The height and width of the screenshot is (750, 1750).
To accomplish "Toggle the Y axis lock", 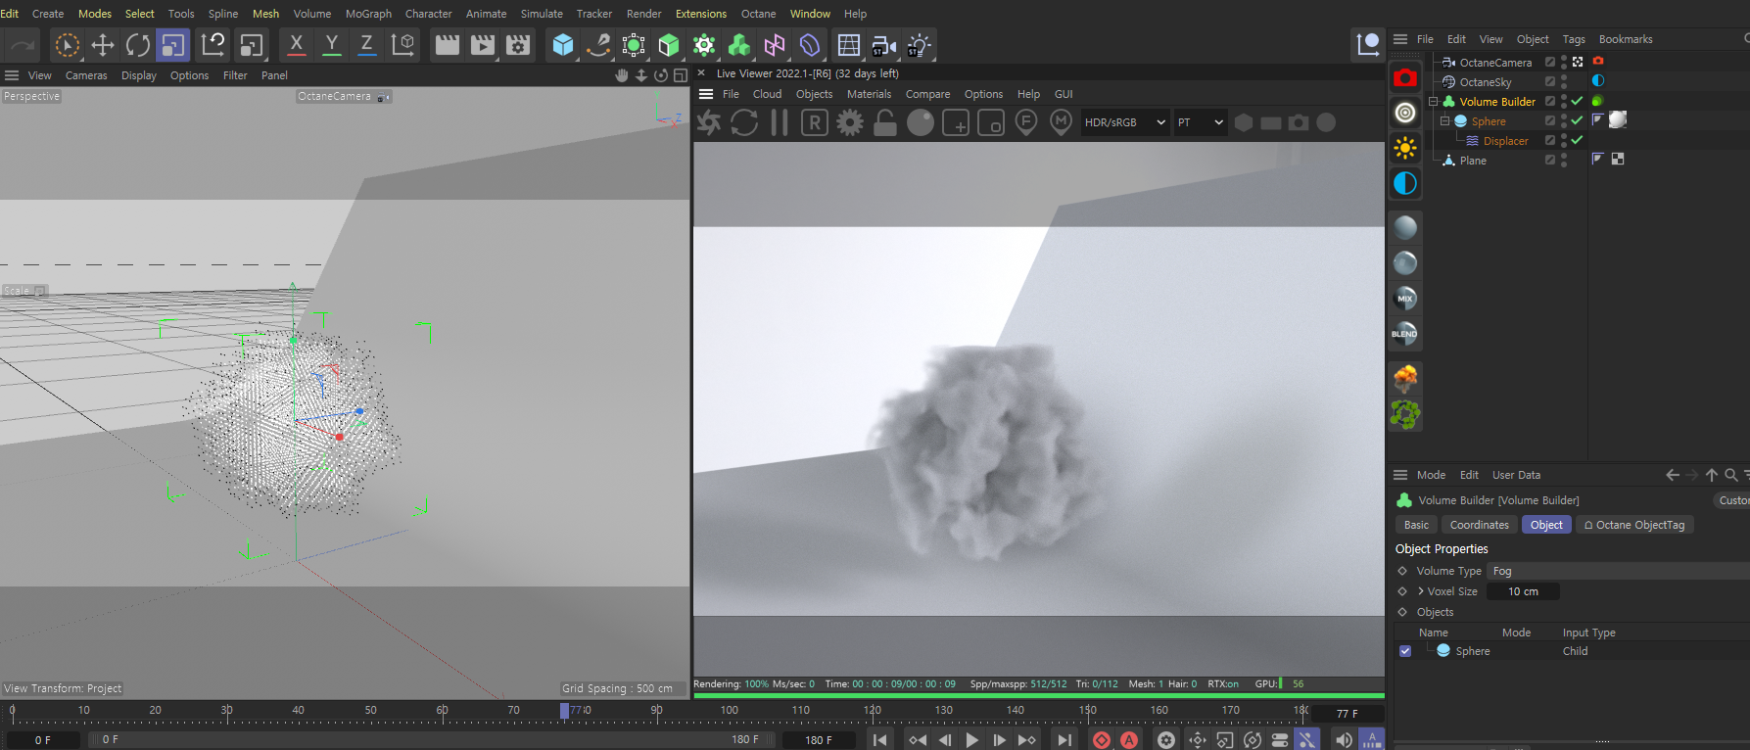I will (x=332, y=45).
